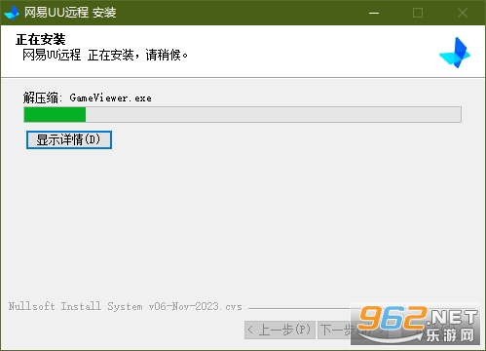The image size is (486, 351).
Task: Click the disabled maximize window button
Action: click(418, 13)
